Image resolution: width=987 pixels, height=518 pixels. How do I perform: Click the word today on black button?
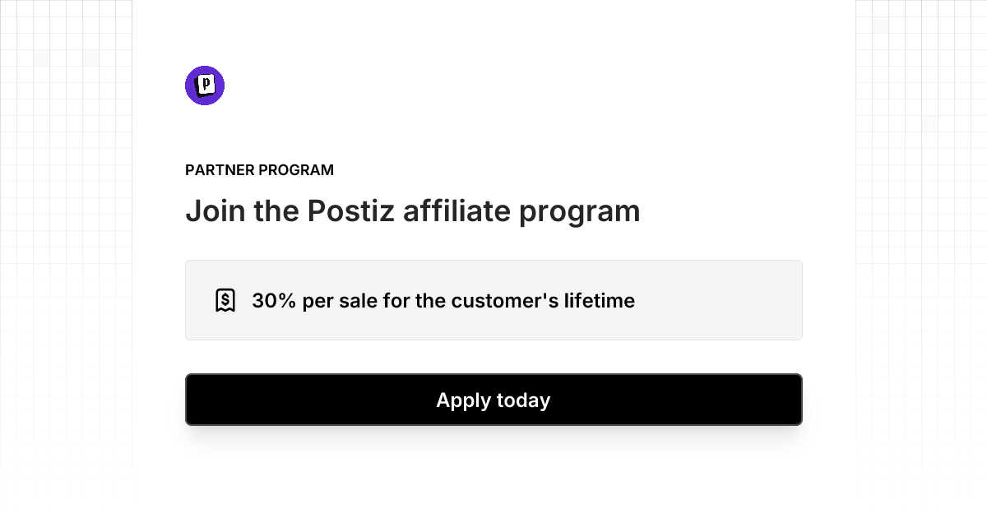pyautogui.click(x=523, y=400)
